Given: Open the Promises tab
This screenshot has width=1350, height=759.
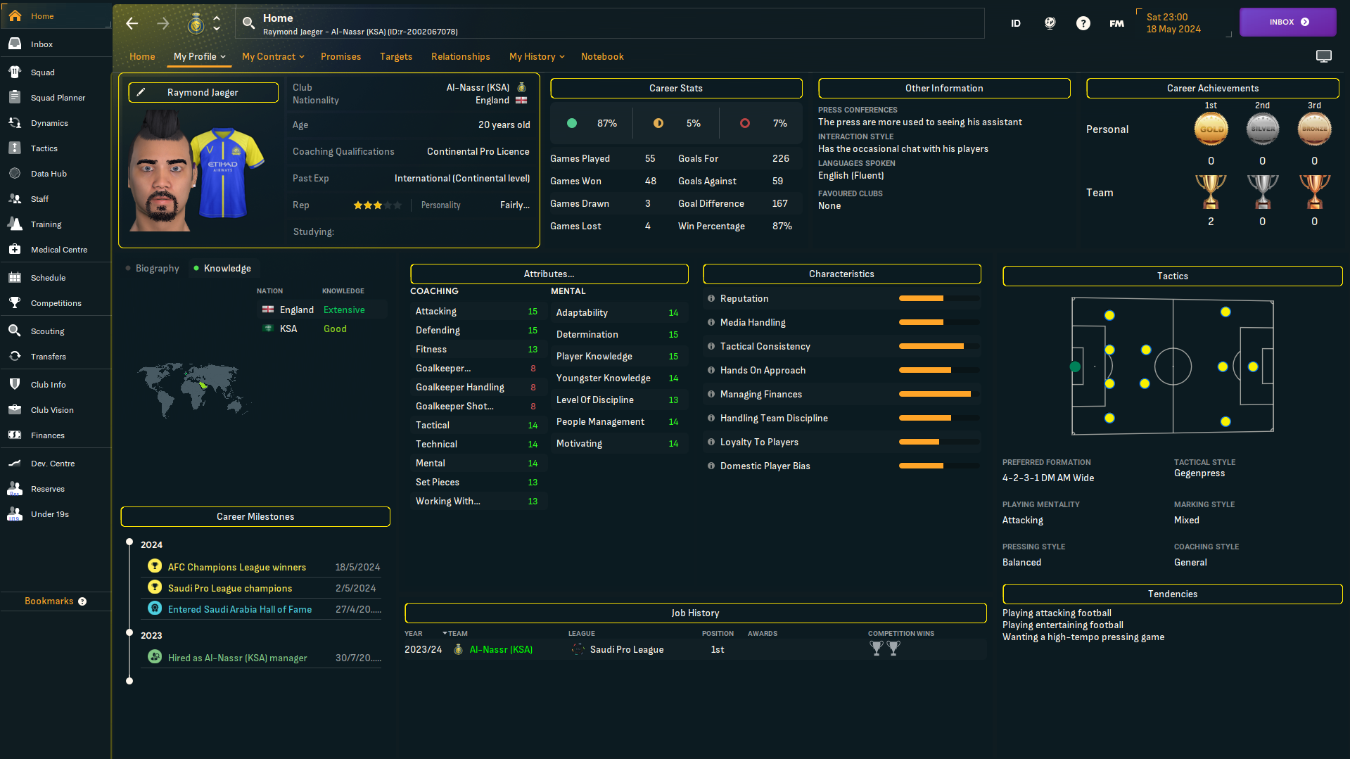Looking at the screenshot, I should [340, 56].
